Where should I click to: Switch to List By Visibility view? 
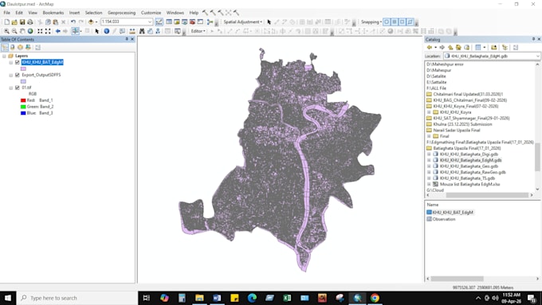(x=20, y=47)
